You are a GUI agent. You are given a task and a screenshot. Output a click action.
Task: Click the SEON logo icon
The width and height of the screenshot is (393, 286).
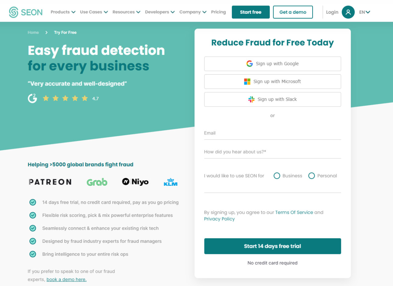14,12
